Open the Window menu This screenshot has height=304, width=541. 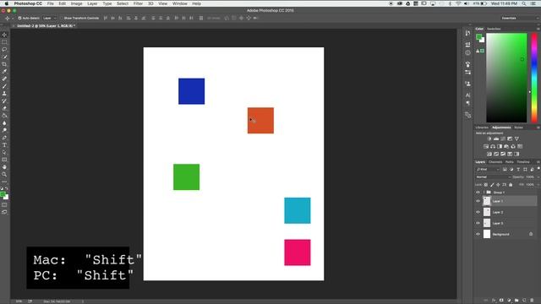(179, 3)
